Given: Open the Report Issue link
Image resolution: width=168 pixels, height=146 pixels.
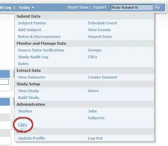Looking at the screenshot, I should (78, 7).
